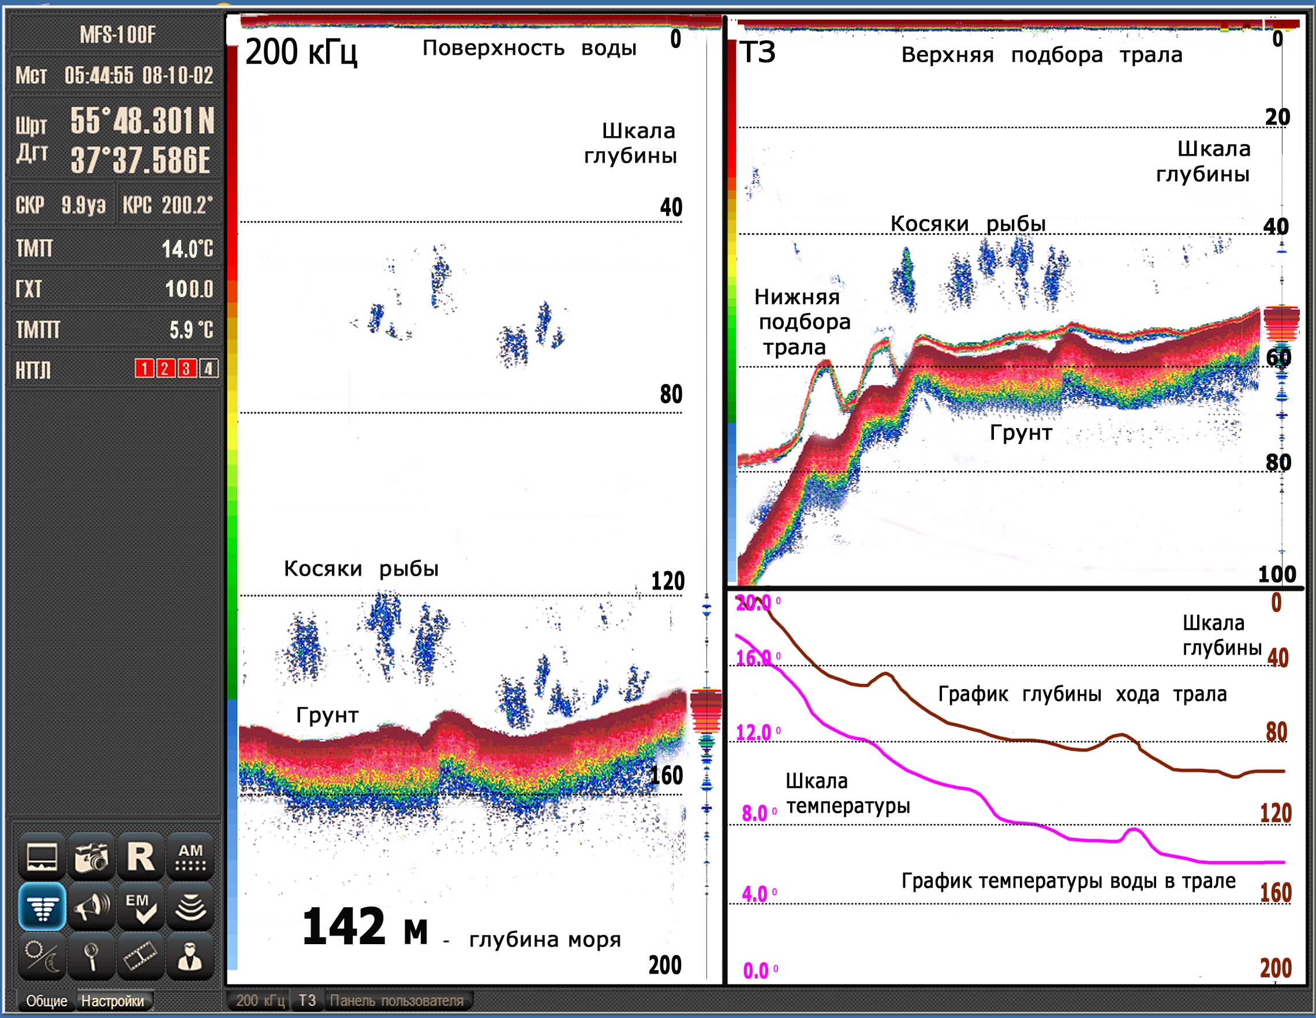
Task: Open the user profile person icon
Action: (190, 956)
